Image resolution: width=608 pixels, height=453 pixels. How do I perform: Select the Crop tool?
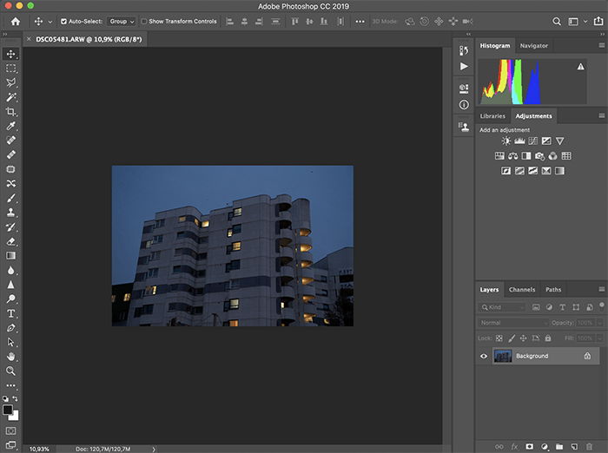(11, 111)
